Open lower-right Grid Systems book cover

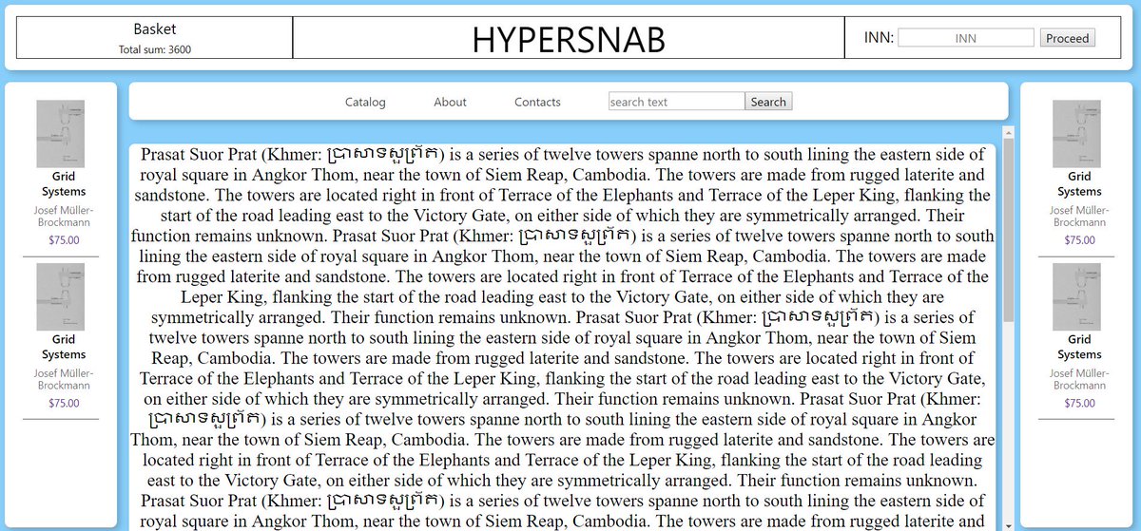click(x=1076, y=296)
